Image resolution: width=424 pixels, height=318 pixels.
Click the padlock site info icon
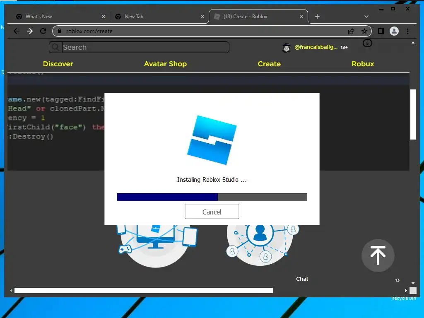[x=60, y=31]
